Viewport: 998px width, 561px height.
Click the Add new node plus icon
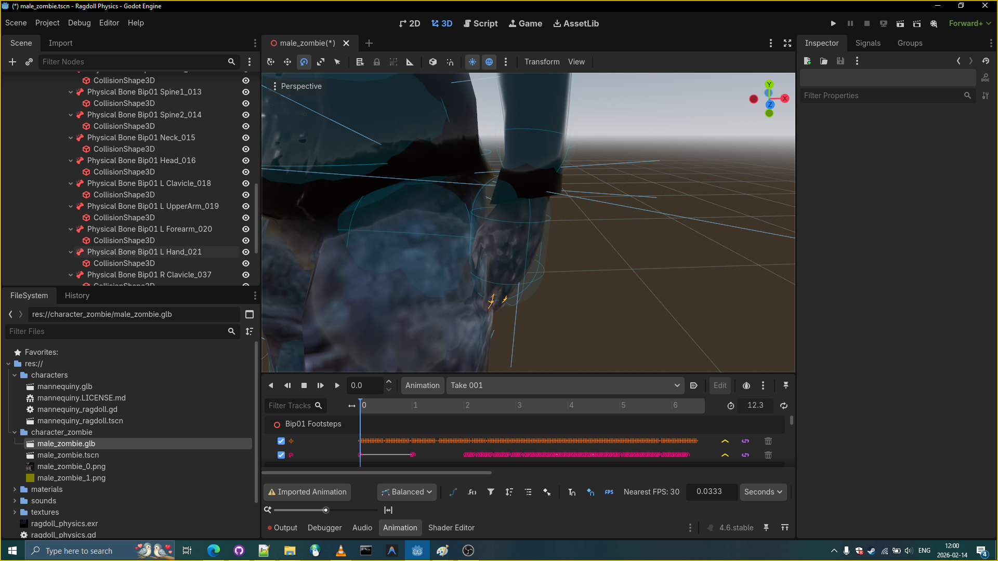point(12,62)
